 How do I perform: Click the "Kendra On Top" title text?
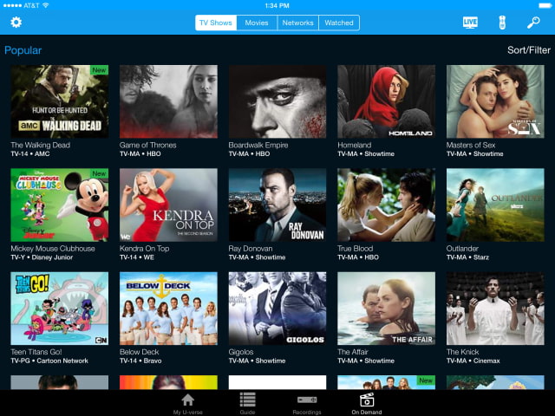click(x=145, y=249)
